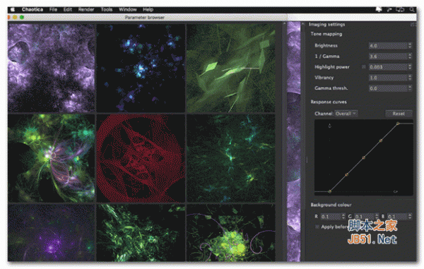The height and width of the screenshot is (269, 424).
Task: Click the Background colour section label
Action: click(331, 205)
